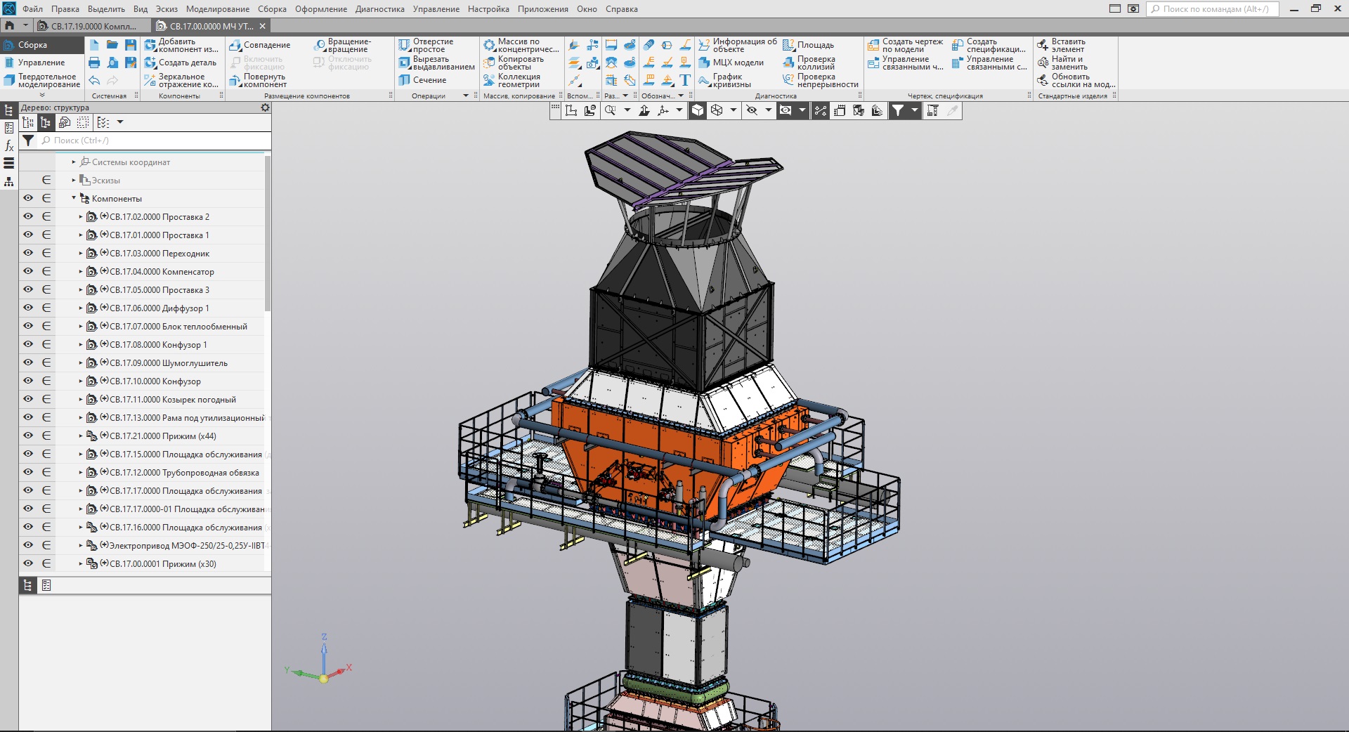Select СВ.17.12.0000 Трубопроводная обвязка in tree

[184, 473]
